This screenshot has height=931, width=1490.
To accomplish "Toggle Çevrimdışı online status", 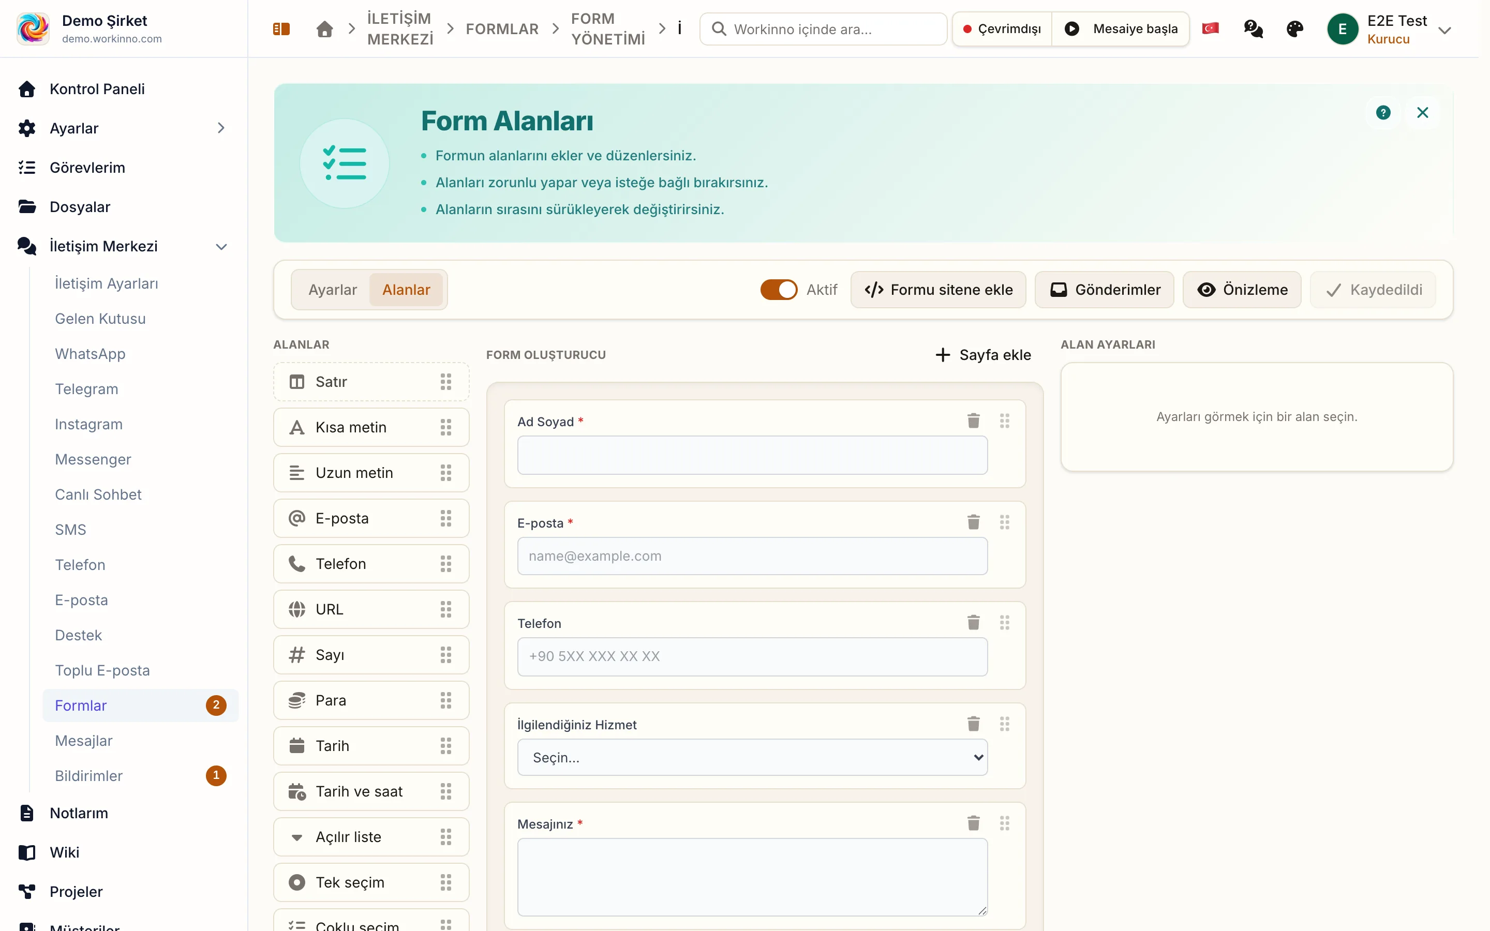I will point(1002,29).
